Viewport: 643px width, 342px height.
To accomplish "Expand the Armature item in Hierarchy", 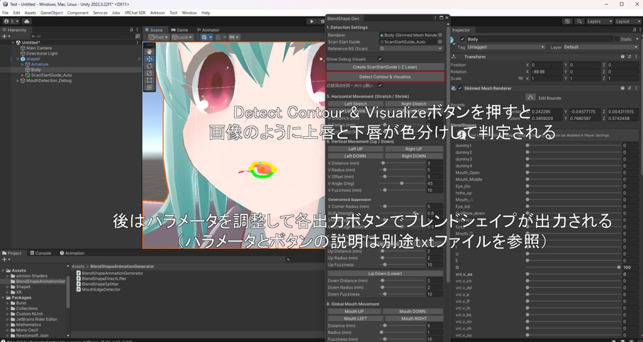I will [x=23, y=64].
